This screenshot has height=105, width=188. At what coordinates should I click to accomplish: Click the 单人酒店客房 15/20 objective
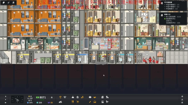tap(173, 17)
